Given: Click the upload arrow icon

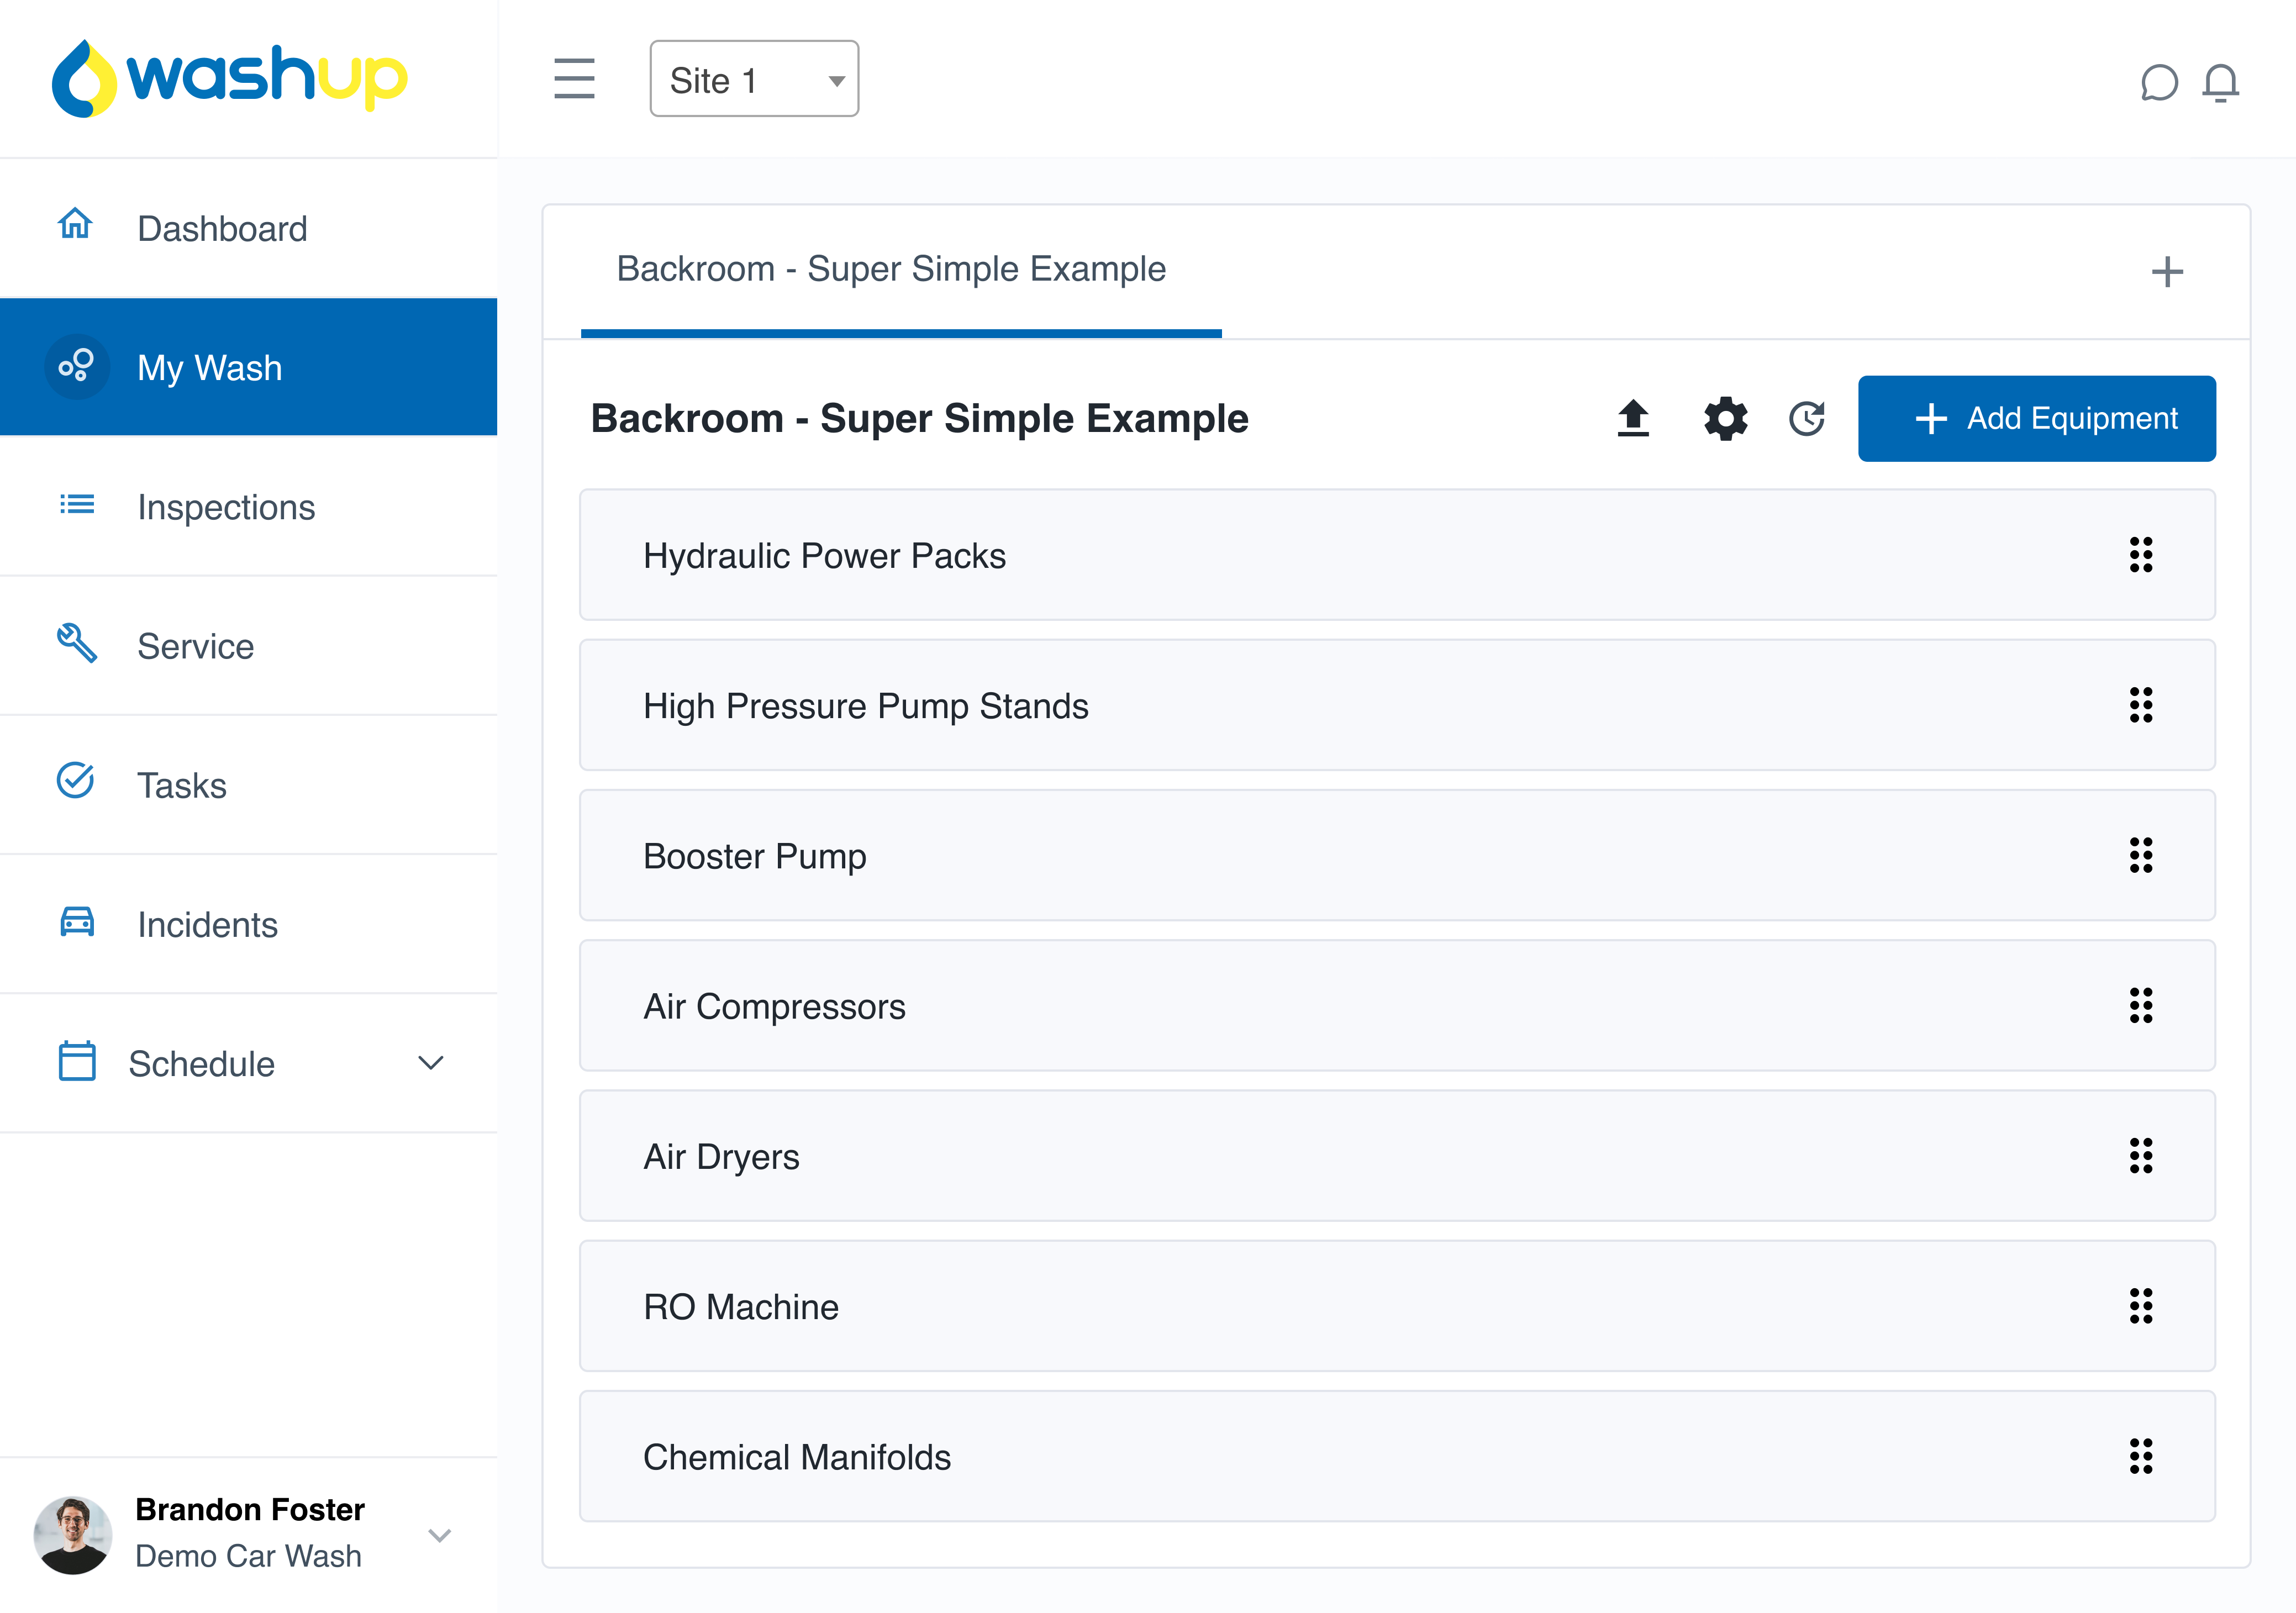Looking at the screenshot, I should point(1633,418).
